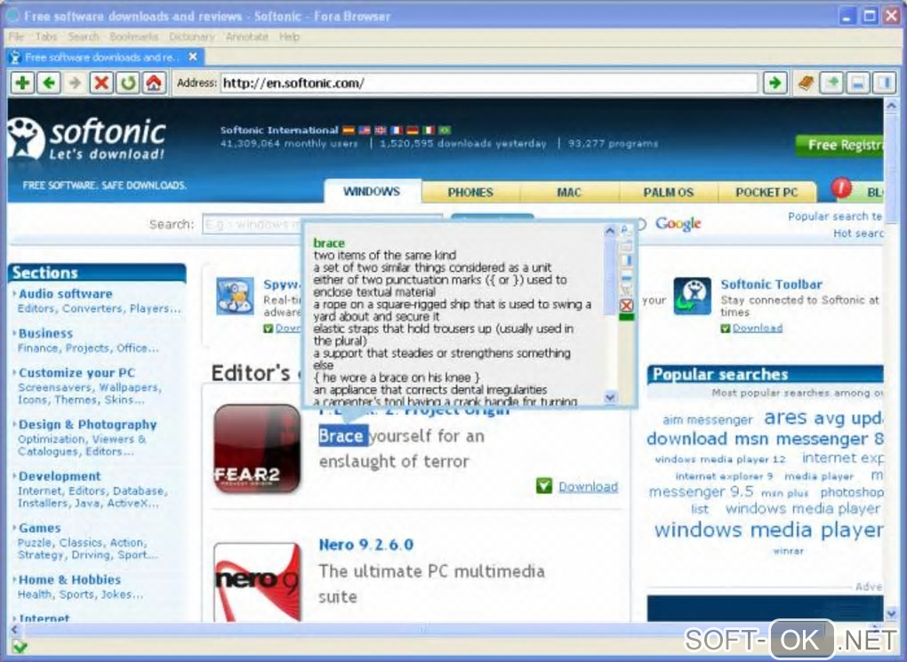
Task: Click the page scrollbar down arrow
Action: [891, 613]
